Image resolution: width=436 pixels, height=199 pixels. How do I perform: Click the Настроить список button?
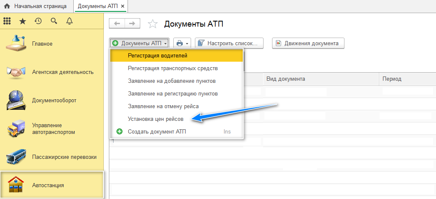[x=229, y=43]
